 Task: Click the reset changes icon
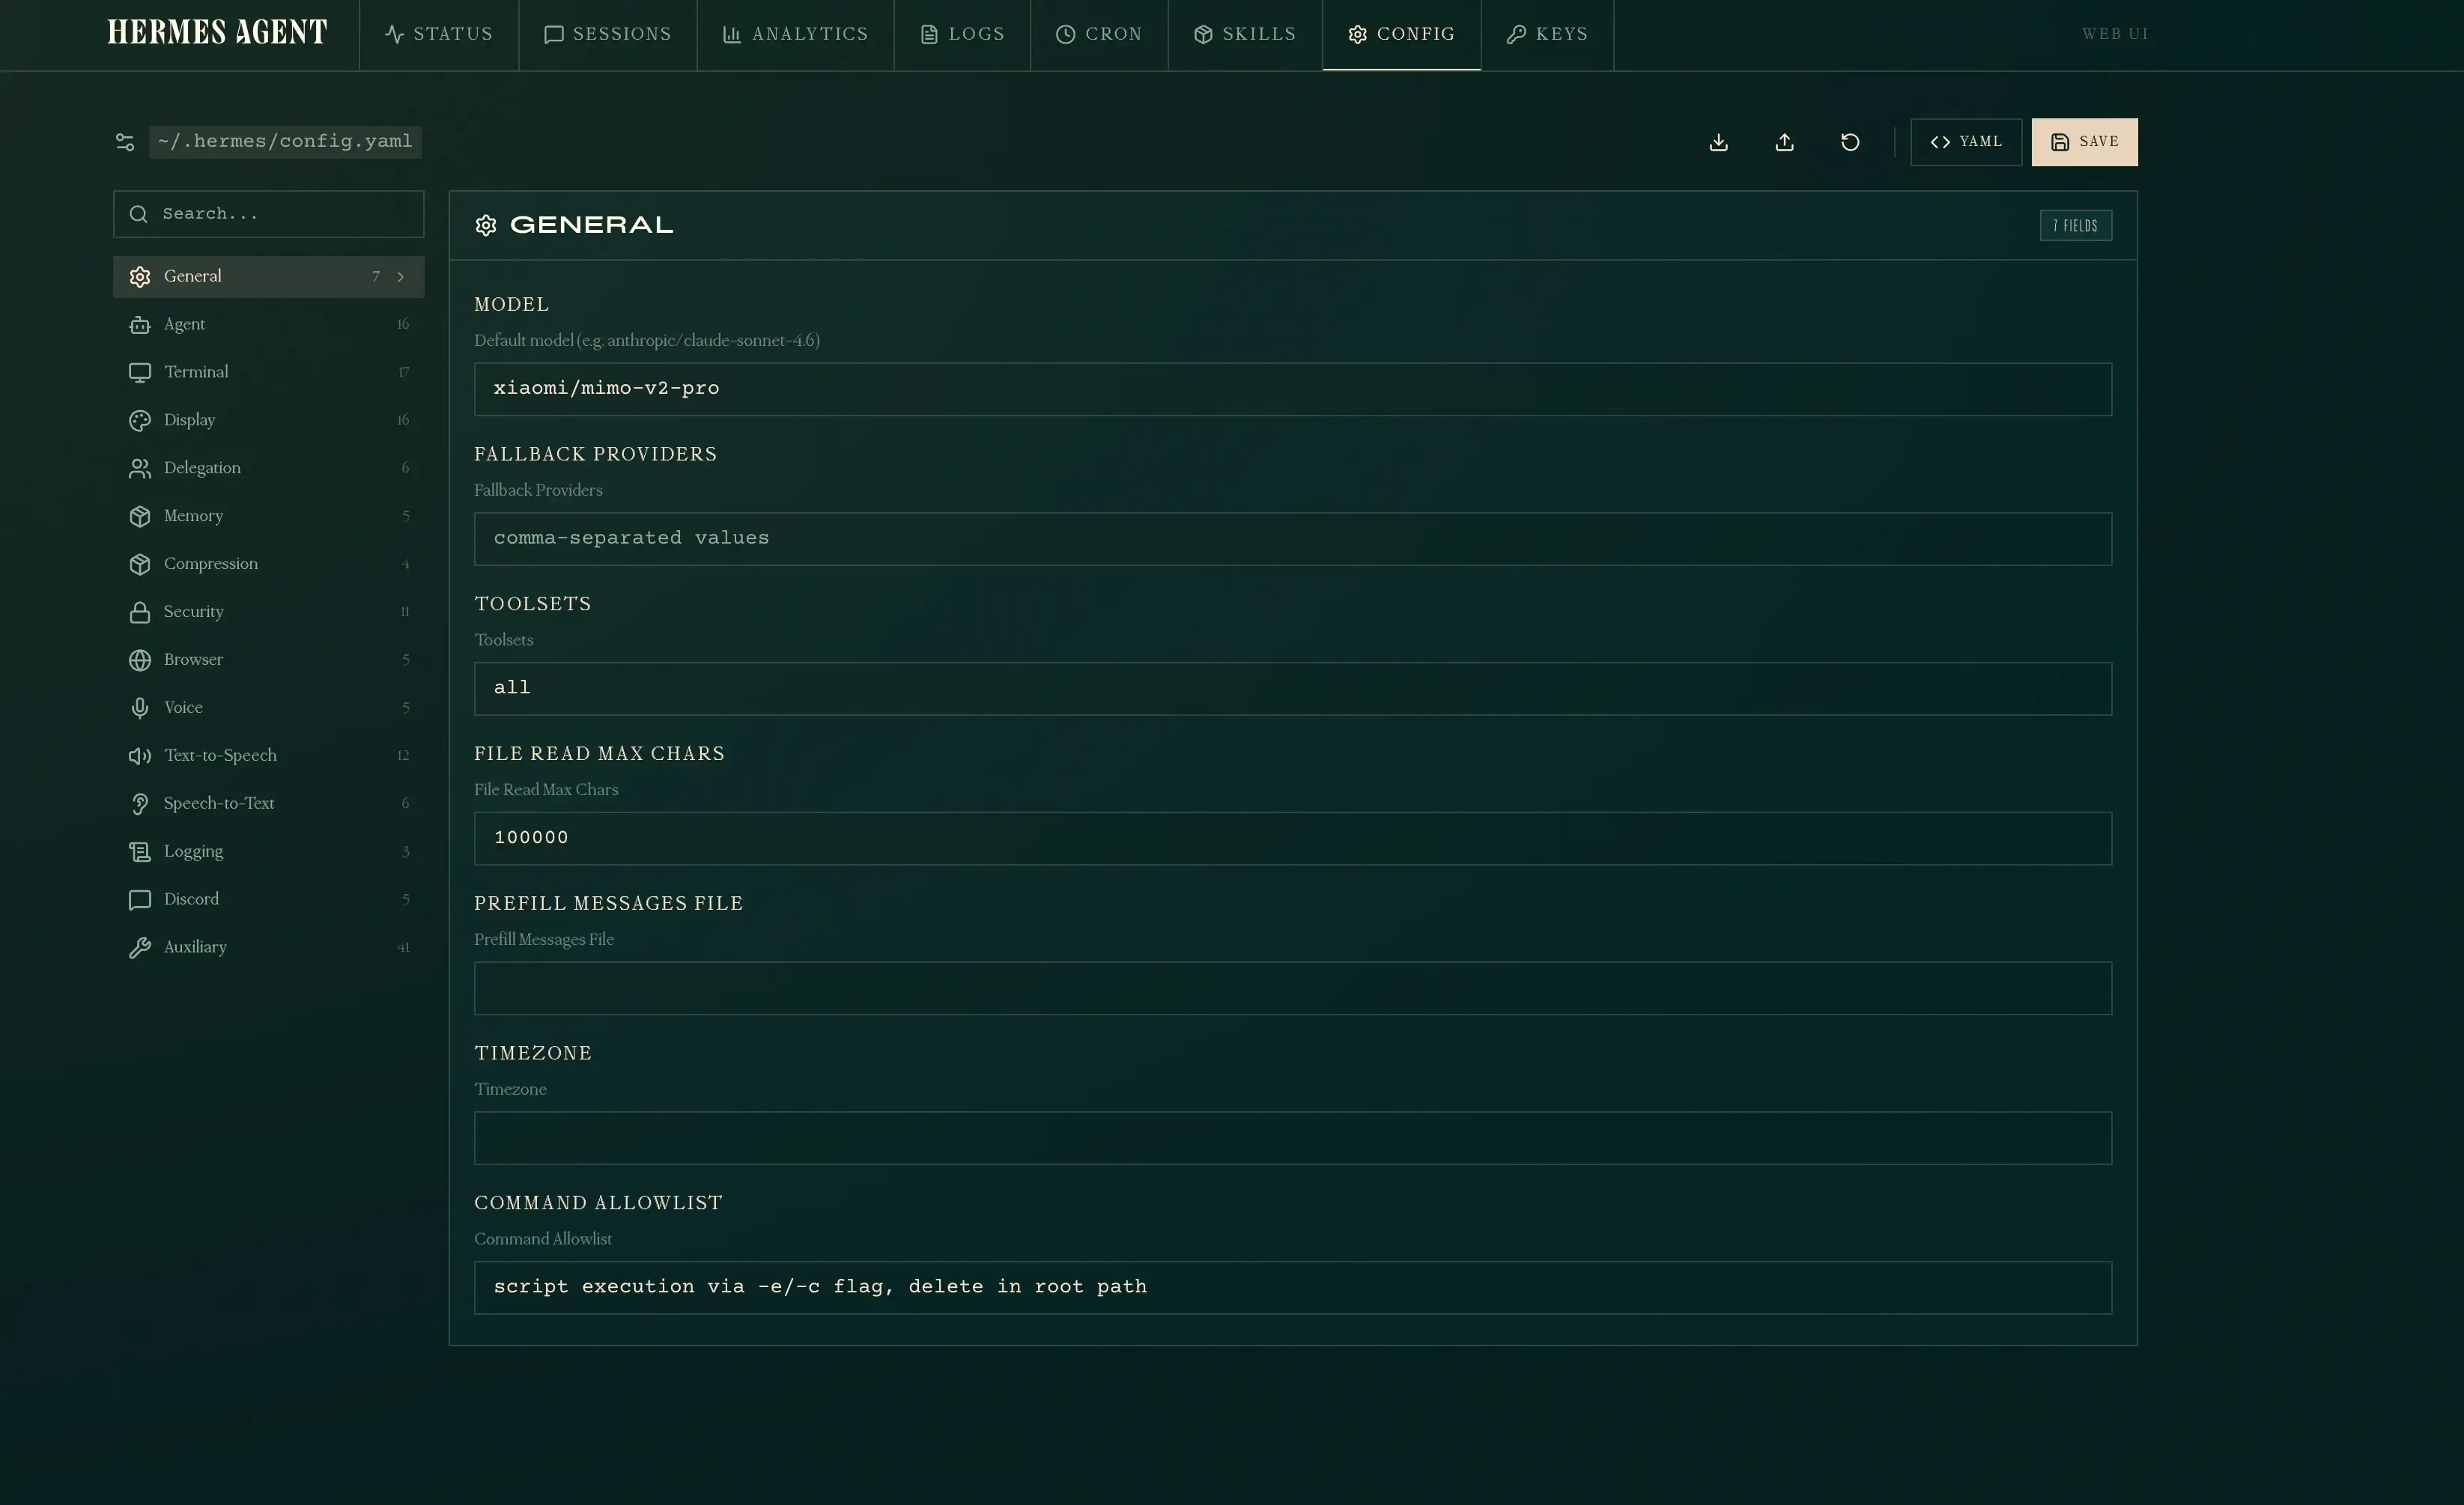click(x=1850, y=141)
